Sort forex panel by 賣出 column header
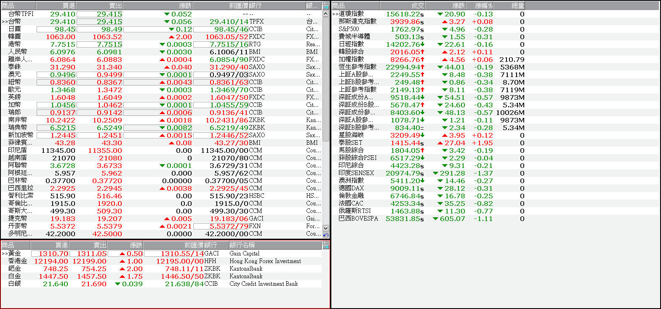Image resolution: width=661 pixels, height=309 pixels. (x=99, y=5)
